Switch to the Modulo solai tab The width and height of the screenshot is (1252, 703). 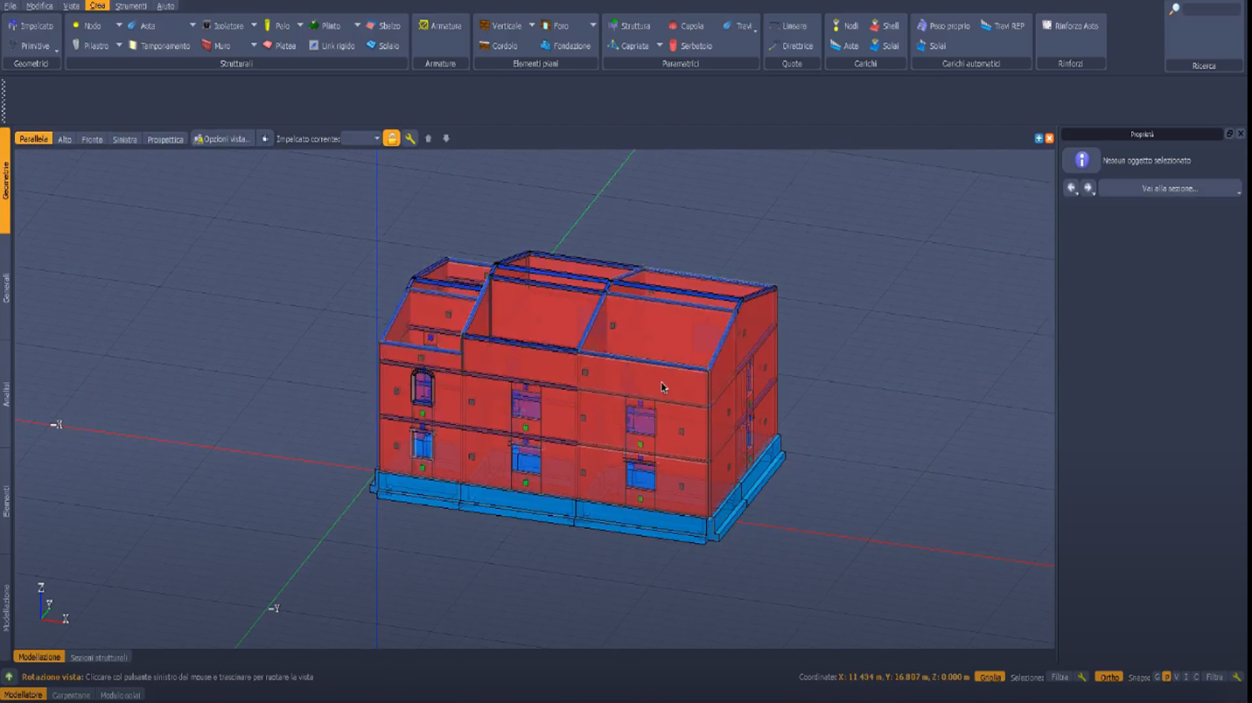coord(120,696)
